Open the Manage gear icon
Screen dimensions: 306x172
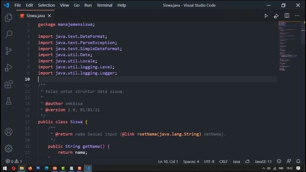pos(9,149)
